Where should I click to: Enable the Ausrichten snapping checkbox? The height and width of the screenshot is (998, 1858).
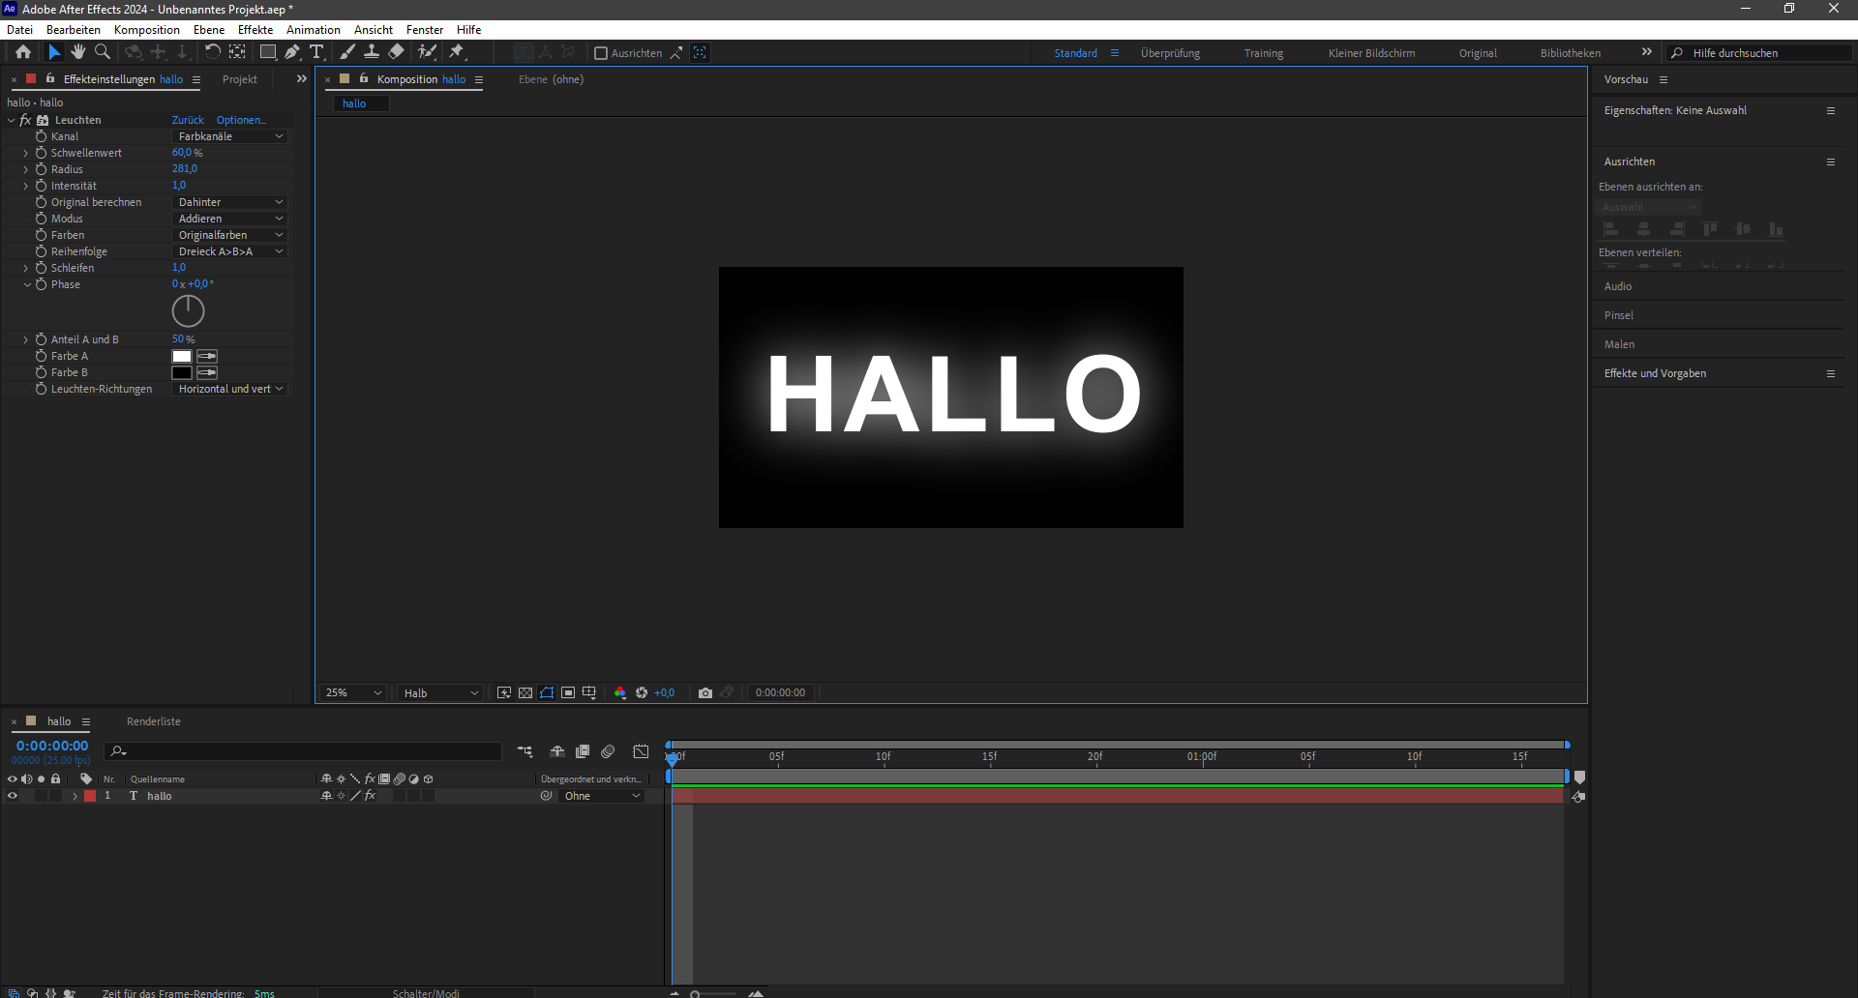click(x=601, y=53)
